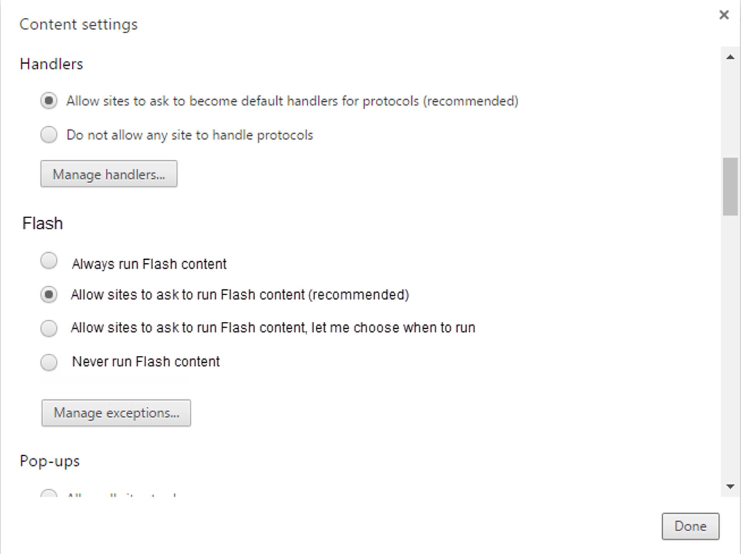The image size is (741, 554).
Task: Click the Content settings dialog title
Action: pos(78,24)
